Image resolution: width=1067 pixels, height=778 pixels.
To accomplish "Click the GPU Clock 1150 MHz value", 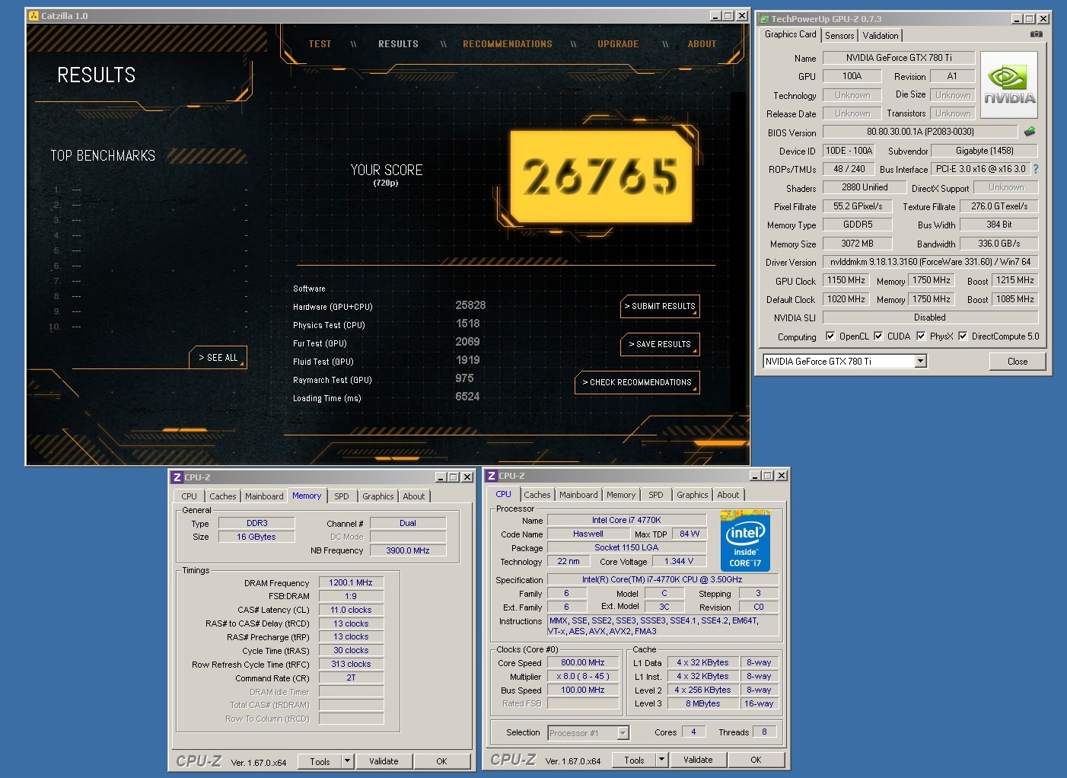I will tap(846, 280).
